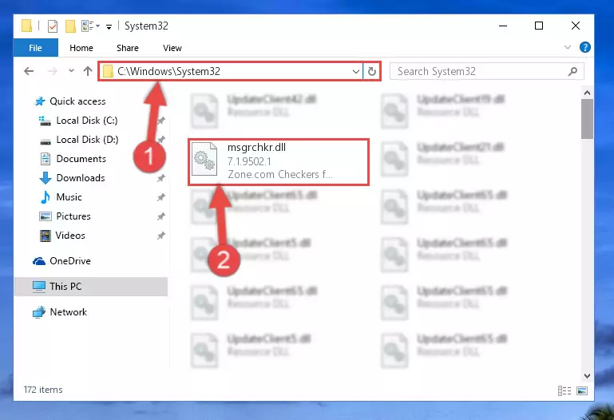The height and width of the screenshot is (420, 614).
Task: Click the This PC monitor icon
Action: point(39,287)
